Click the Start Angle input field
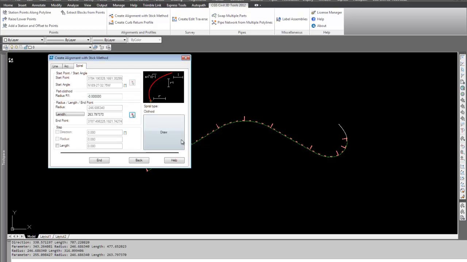 click(105, 85)
